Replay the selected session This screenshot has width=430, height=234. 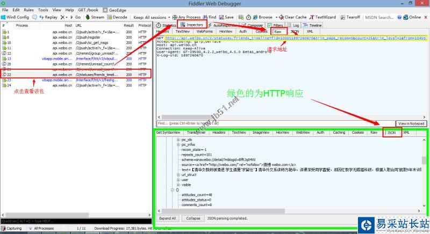pos(48,17)
